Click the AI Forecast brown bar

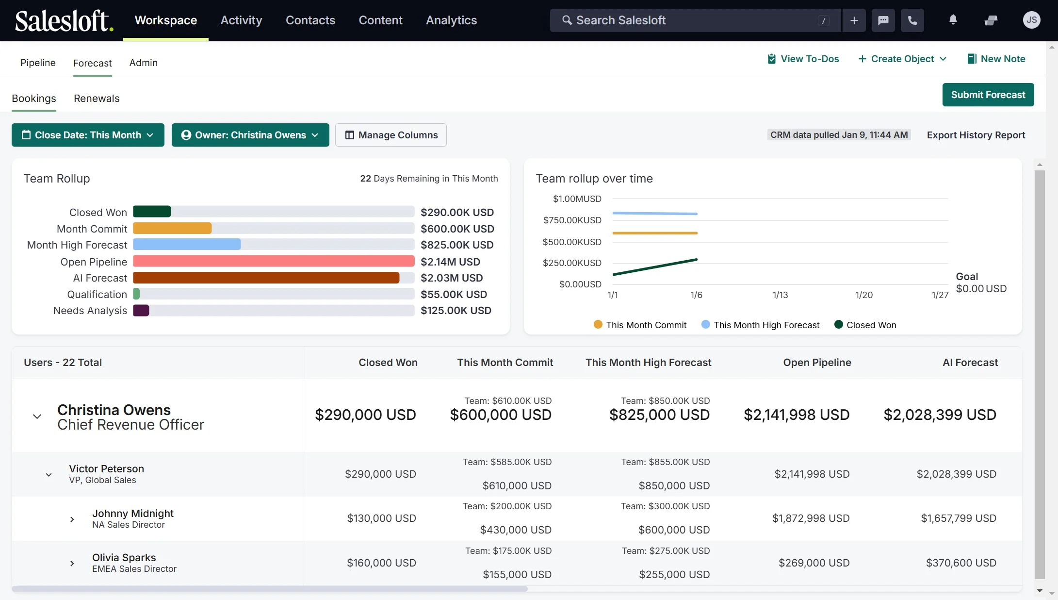tap(266, 278)
